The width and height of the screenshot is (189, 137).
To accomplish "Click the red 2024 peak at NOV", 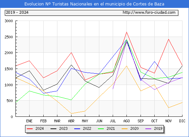I will tap(168, 39).
